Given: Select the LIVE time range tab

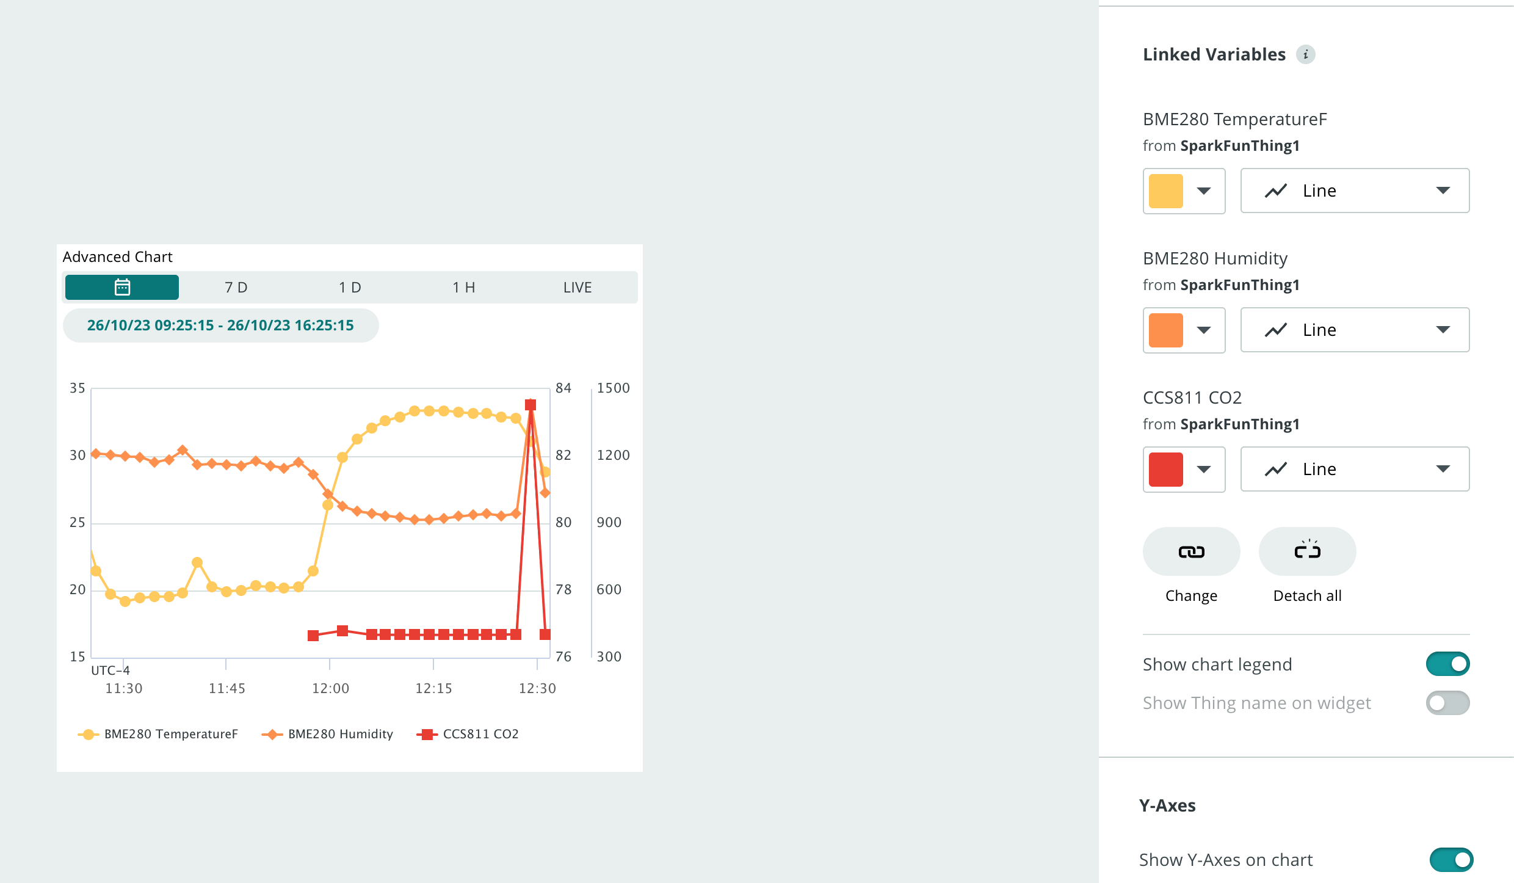Looking at the screenshot, I should [576, 286].
